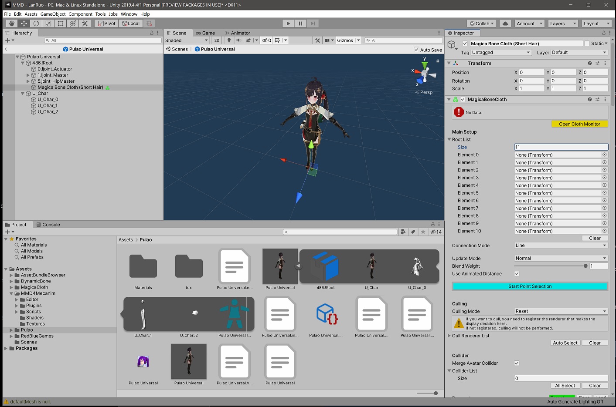
Task: Open the cloud services icon
Action: click(505, 24)
